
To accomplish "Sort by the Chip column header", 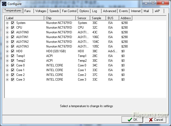I will [x=60, y=18].
